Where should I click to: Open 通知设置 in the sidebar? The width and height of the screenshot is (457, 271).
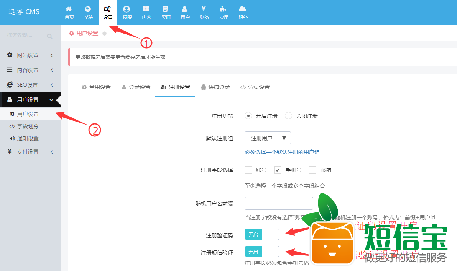tap(28, 138)
